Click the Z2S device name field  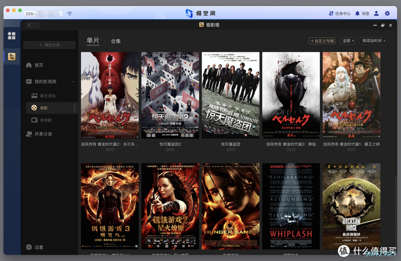point(43,14)
